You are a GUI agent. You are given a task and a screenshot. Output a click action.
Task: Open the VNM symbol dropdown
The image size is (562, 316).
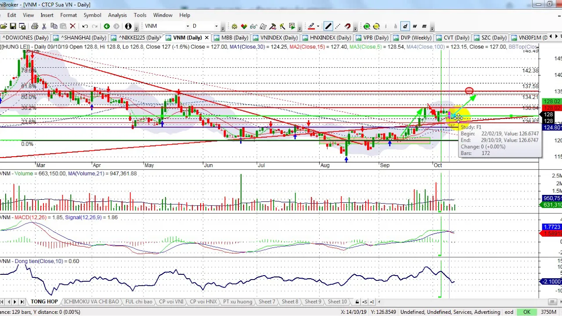pos(187,26)
